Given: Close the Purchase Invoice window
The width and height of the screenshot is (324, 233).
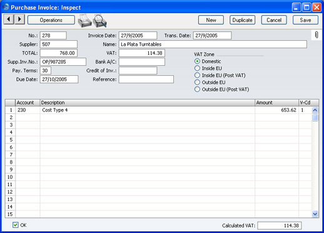Looking at the screenshot, I should tap(316, 8).
